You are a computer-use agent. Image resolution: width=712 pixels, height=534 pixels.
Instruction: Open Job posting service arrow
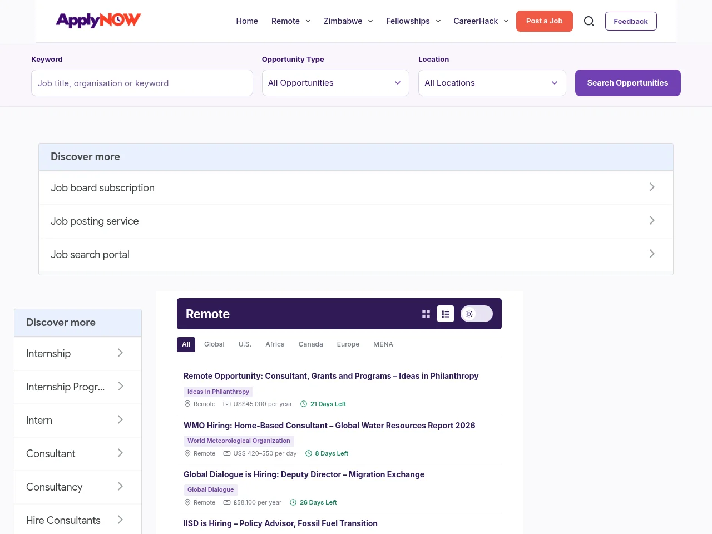pyautogui.click(x=652, y=220)
